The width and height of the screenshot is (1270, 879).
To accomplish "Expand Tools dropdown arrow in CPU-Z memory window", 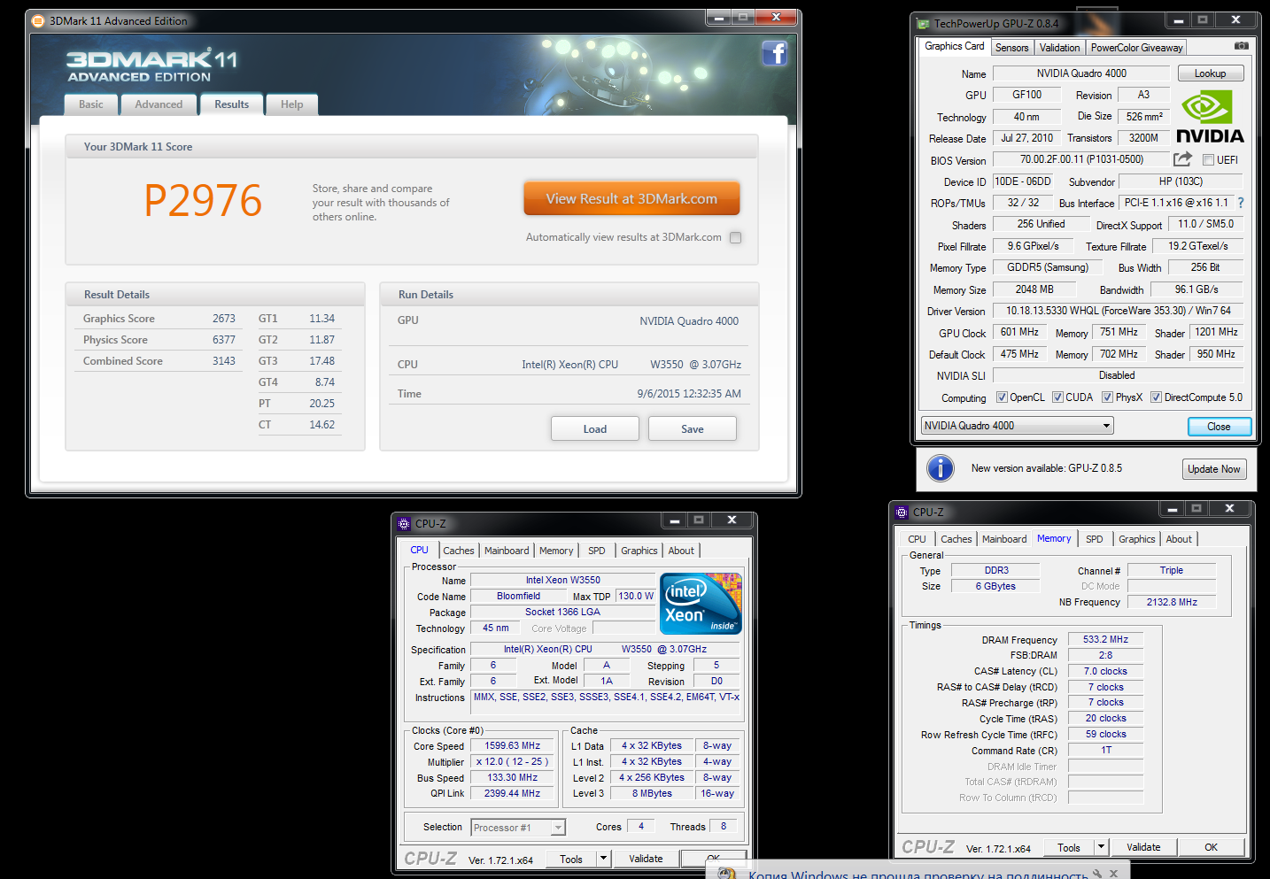I will pos(1101,847).
